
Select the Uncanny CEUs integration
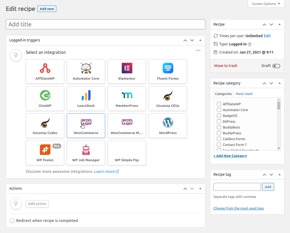[x=168, y=98]
